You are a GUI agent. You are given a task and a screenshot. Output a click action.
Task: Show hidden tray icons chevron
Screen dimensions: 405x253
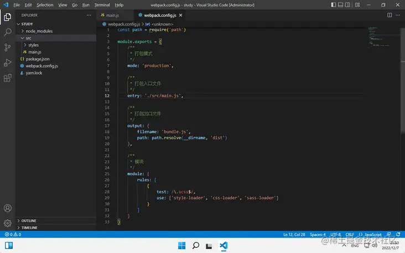tap(344, 245)
